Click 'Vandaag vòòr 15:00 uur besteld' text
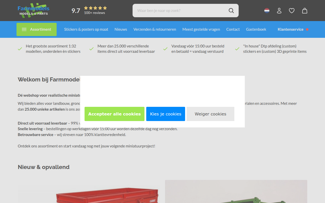This screenshot has height=203, width=325. 198,46
